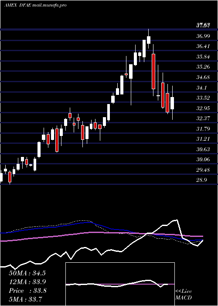This screenshot has width=218, height=306.
Task: Select the 35.26 price axis label
Action: point(203,67)
